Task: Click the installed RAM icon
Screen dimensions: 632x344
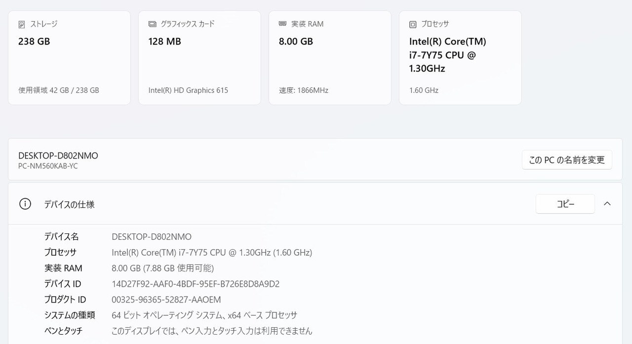Action: pos(282,24)
